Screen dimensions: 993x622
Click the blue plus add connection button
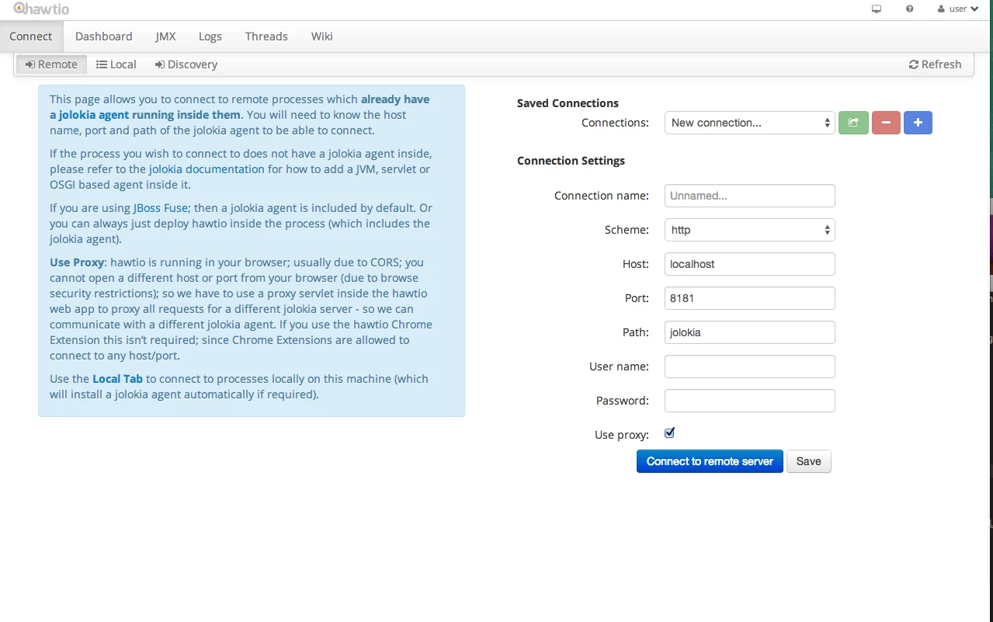point(918,123)
